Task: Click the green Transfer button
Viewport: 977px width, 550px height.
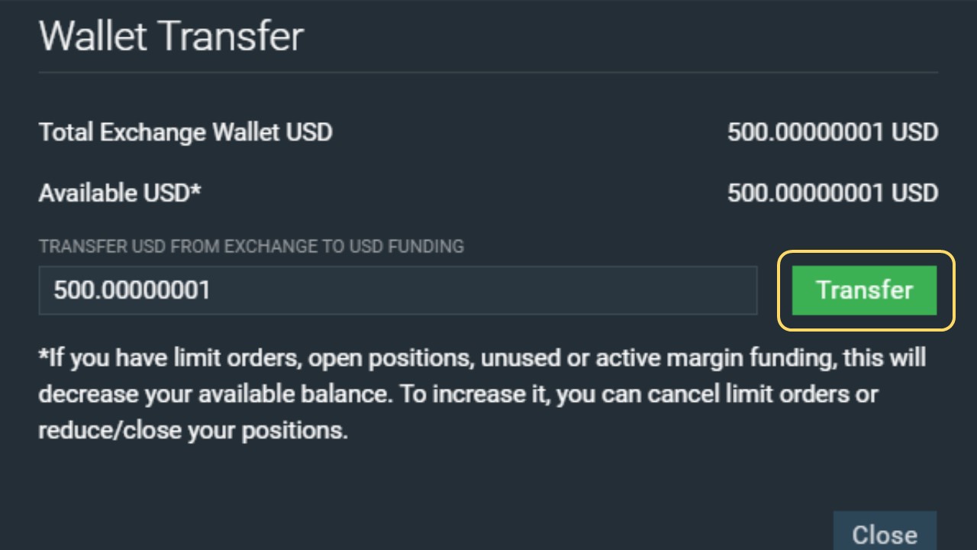Action: coord(864,290)
